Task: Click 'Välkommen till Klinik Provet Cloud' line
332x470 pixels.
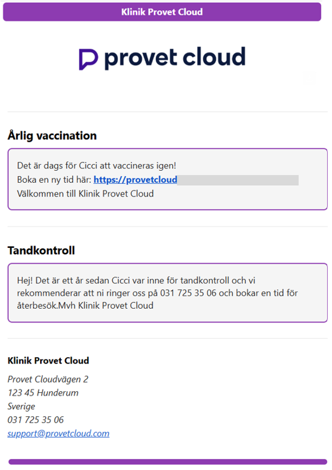Action: tap(85, 193)
